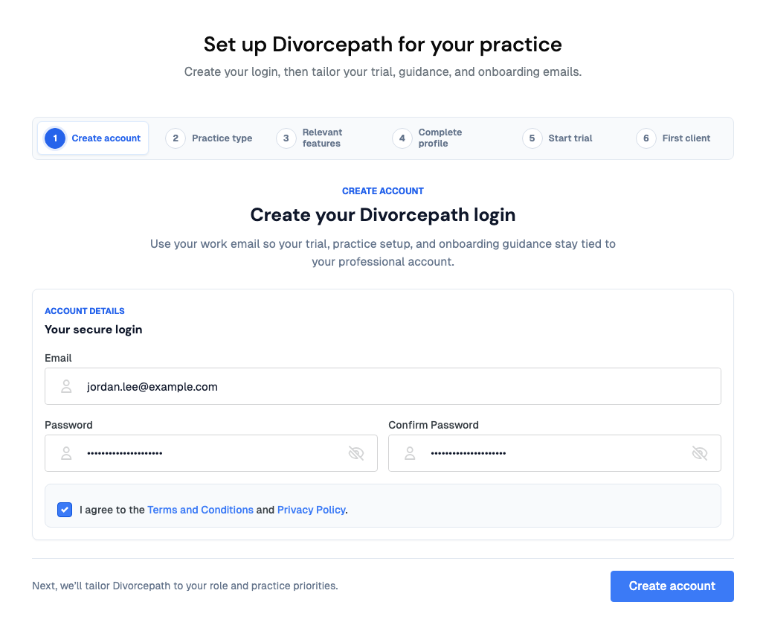
Task: Go to the Relevant features step
Action: point(309,138)
